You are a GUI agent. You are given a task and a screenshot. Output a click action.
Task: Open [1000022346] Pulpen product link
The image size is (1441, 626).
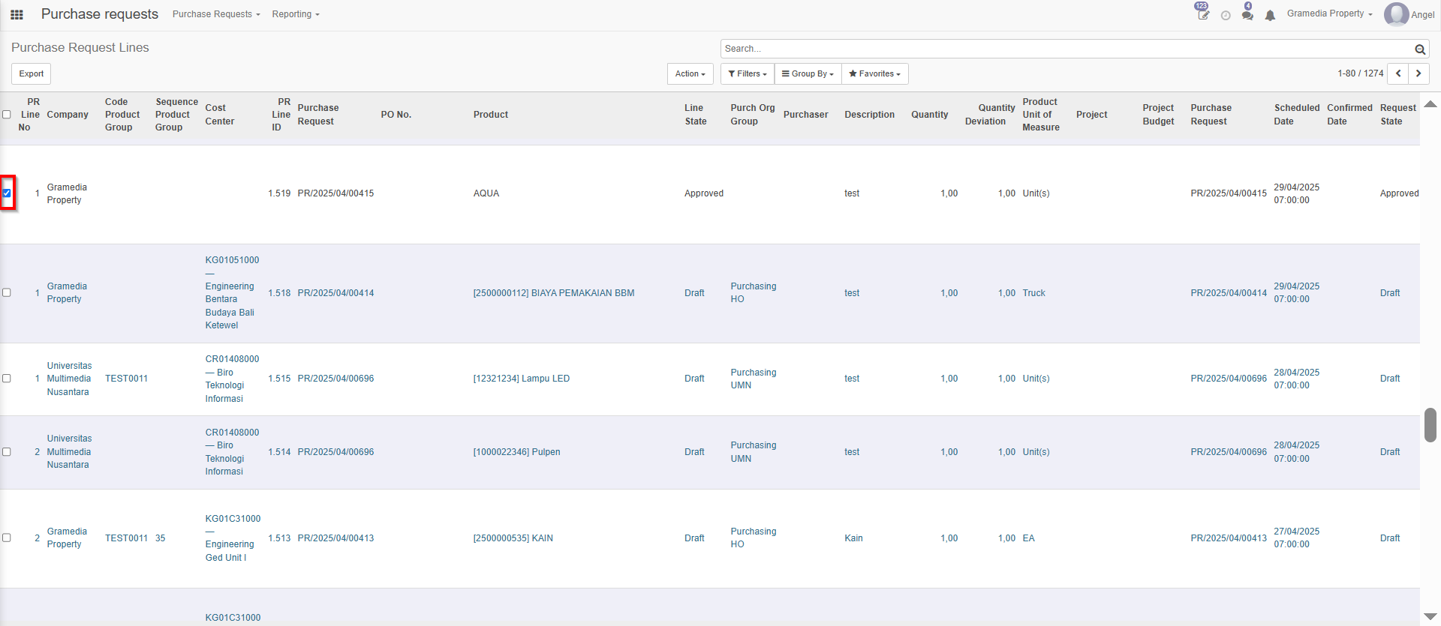pos(516,452)
